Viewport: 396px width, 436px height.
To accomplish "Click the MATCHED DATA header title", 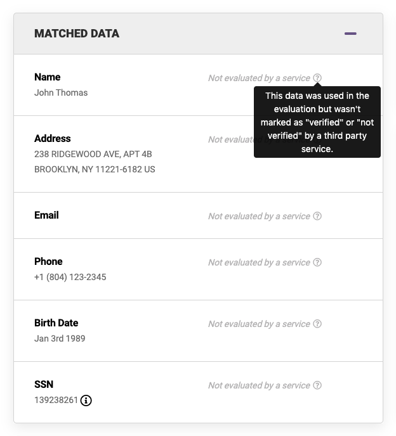I will (x=77, y=34).
